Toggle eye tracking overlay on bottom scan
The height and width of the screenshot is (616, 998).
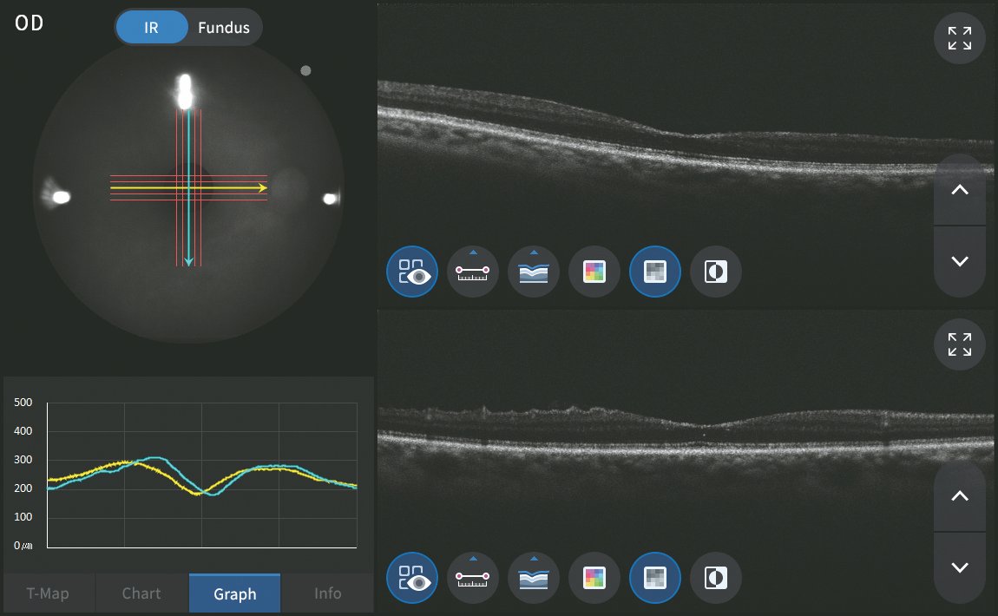coord(412,578)
